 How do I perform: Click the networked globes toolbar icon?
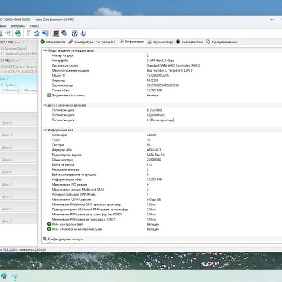click(45, 33)
